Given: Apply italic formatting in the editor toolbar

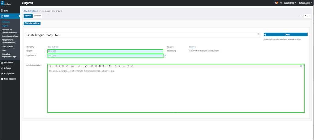Looking at the screenshot, I should (x=59, y=66).
